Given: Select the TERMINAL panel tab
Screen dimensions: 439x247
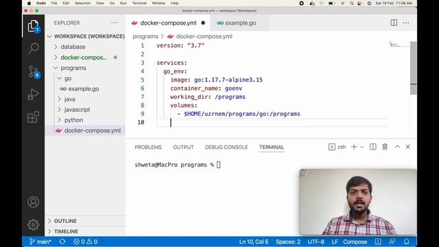Looking at the screenshot, I should (x=272, y=147).
